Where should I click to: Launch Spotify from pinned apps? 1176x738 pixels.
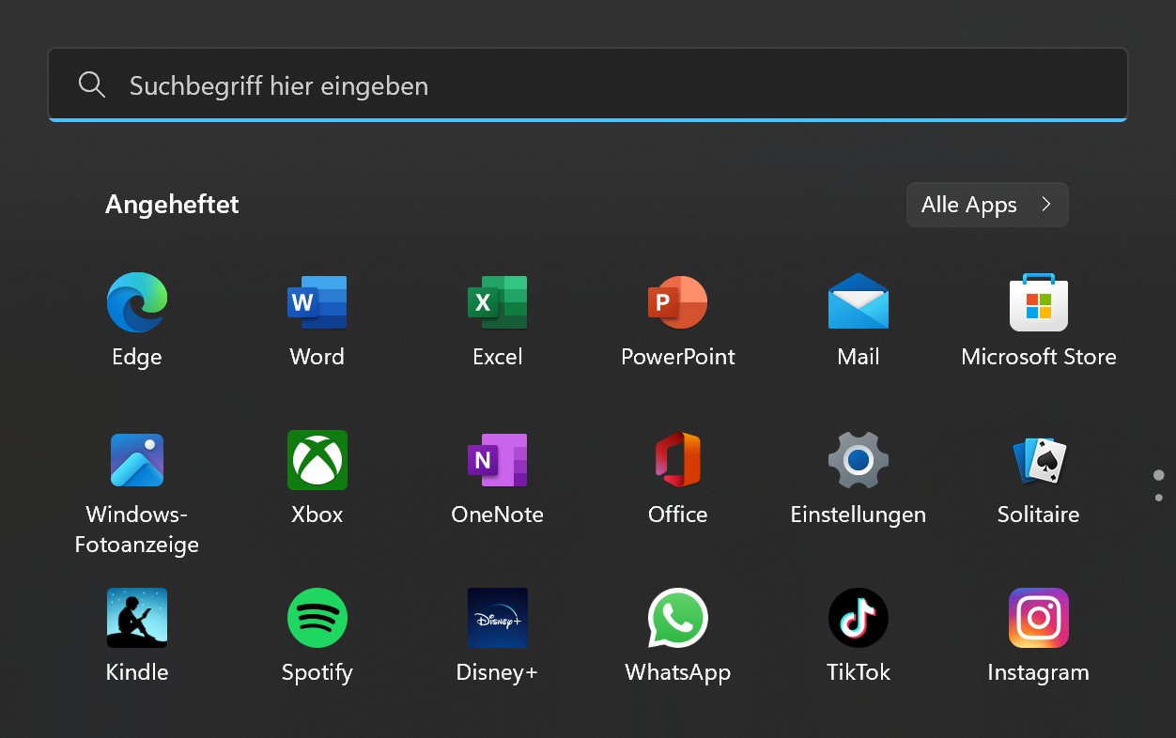317,618
